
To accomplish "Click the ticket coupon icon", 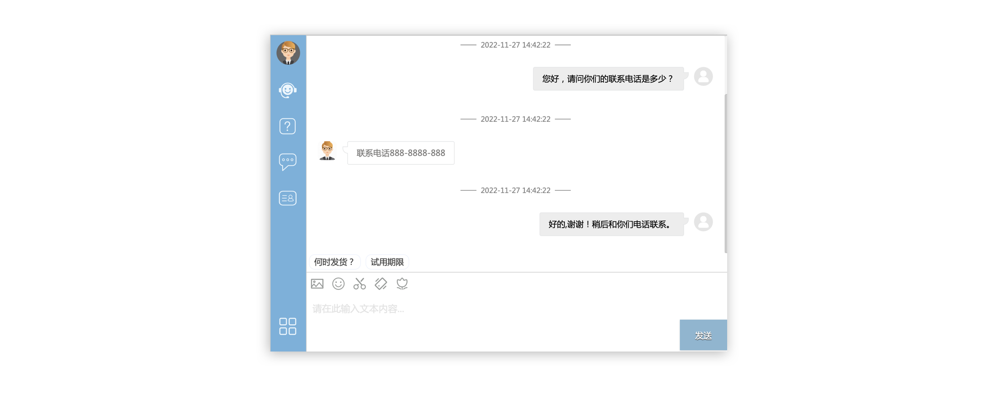I will 381,284.
